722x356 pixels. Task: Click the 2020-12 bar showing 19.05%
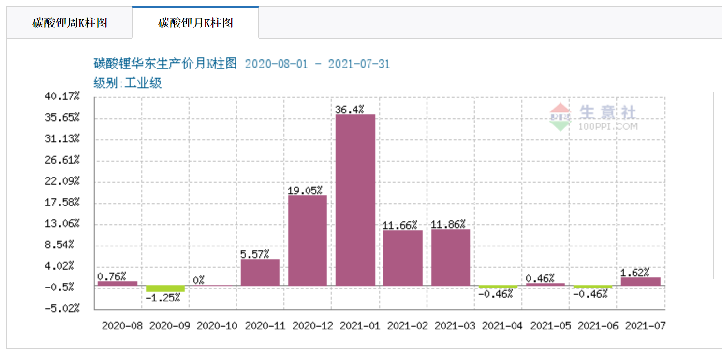tap(308, 240)
